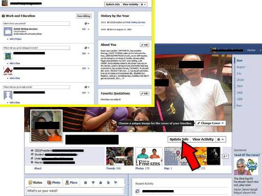Image resolution: width=262 pixels, height=196 pixels.
Task: Select the Status composer tab
Action: [35, 183]
